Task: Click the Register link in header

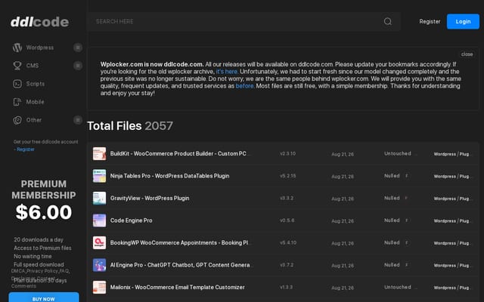Action: (x=430, y=22)
